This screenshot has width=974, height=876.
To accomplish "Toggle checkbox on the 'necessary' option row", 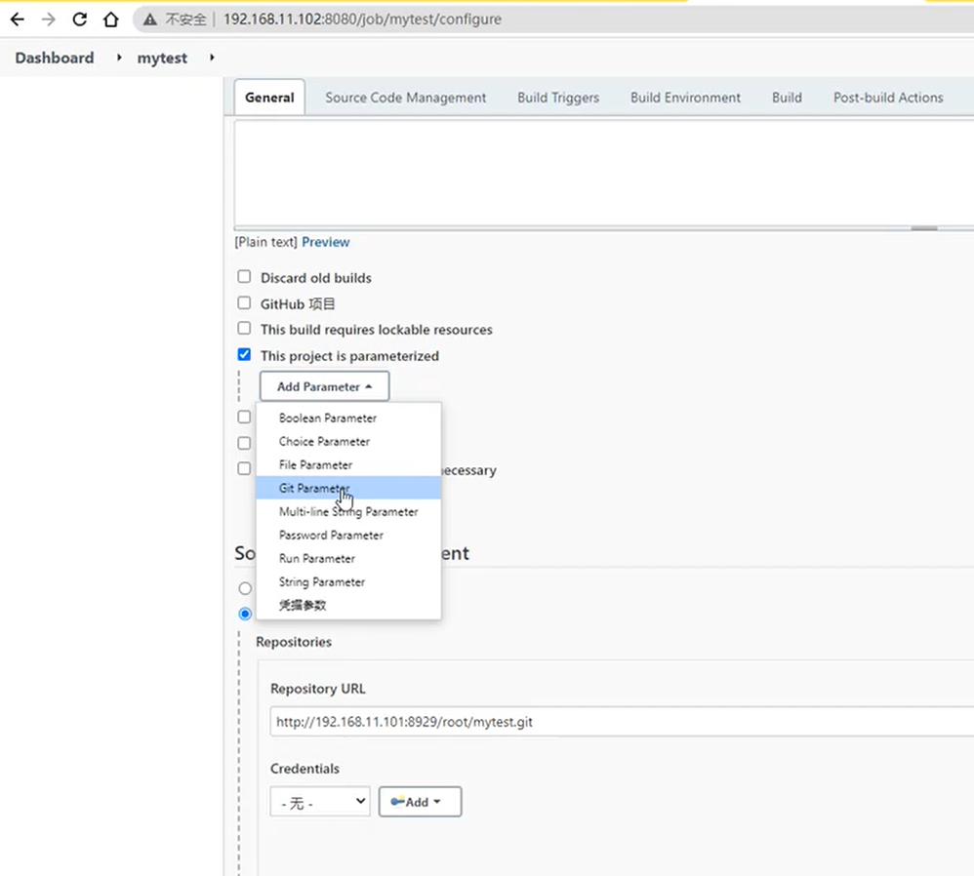I will tap(244, 469).
